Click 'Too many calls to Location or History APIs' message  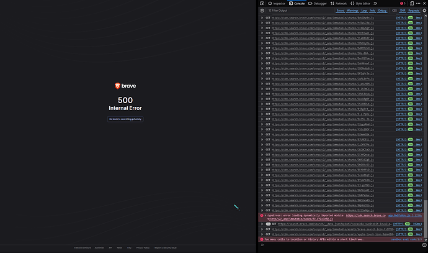pos(314,239)
